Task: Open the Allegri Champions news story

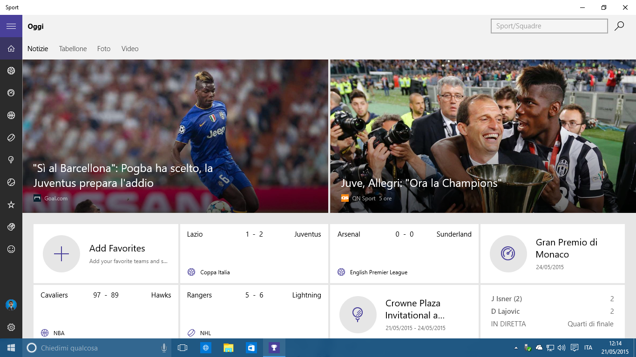Action: pyautogui.click(x=483, y=136)
